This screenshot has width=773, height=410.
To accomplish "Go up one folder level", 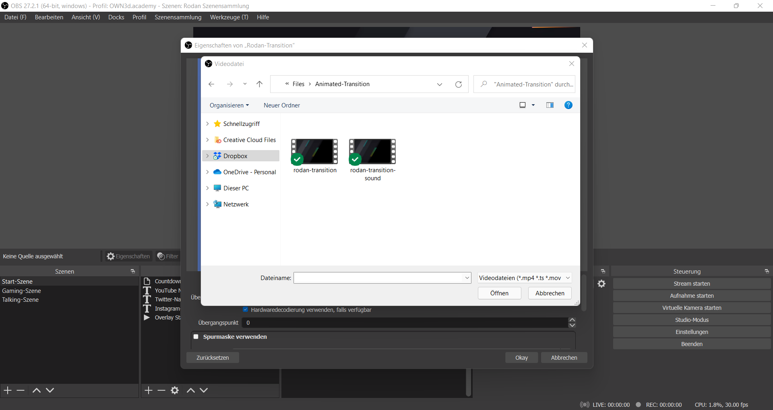I will point(259,84).
